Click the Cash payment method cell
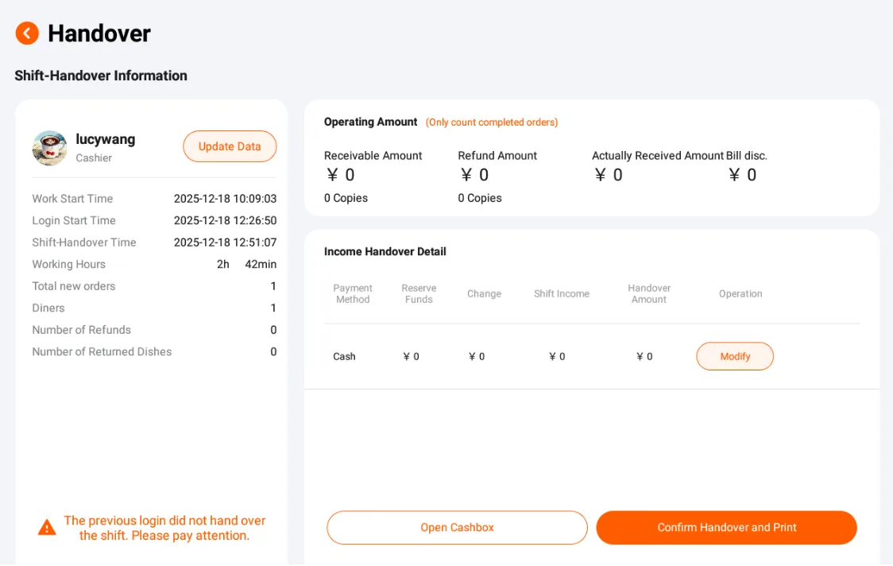This screenshot has height=566, width=893. (x=344, y=356)
